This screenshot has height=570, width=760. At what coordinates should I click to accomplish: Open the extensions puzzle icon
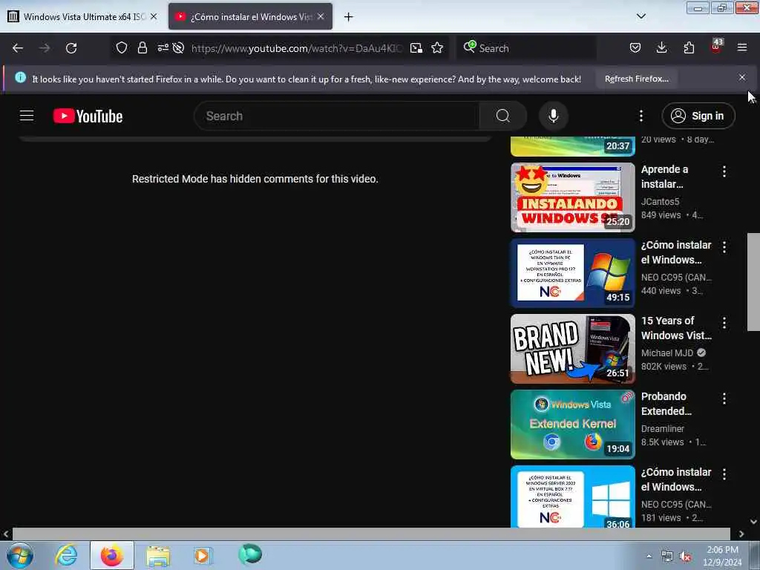tap(689, 48)
